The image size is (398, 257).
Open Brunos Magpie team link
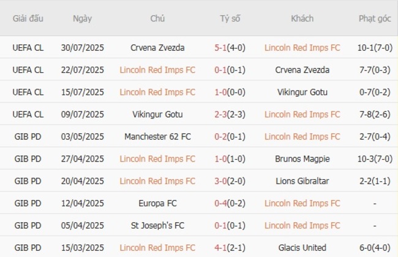point(302,158)
